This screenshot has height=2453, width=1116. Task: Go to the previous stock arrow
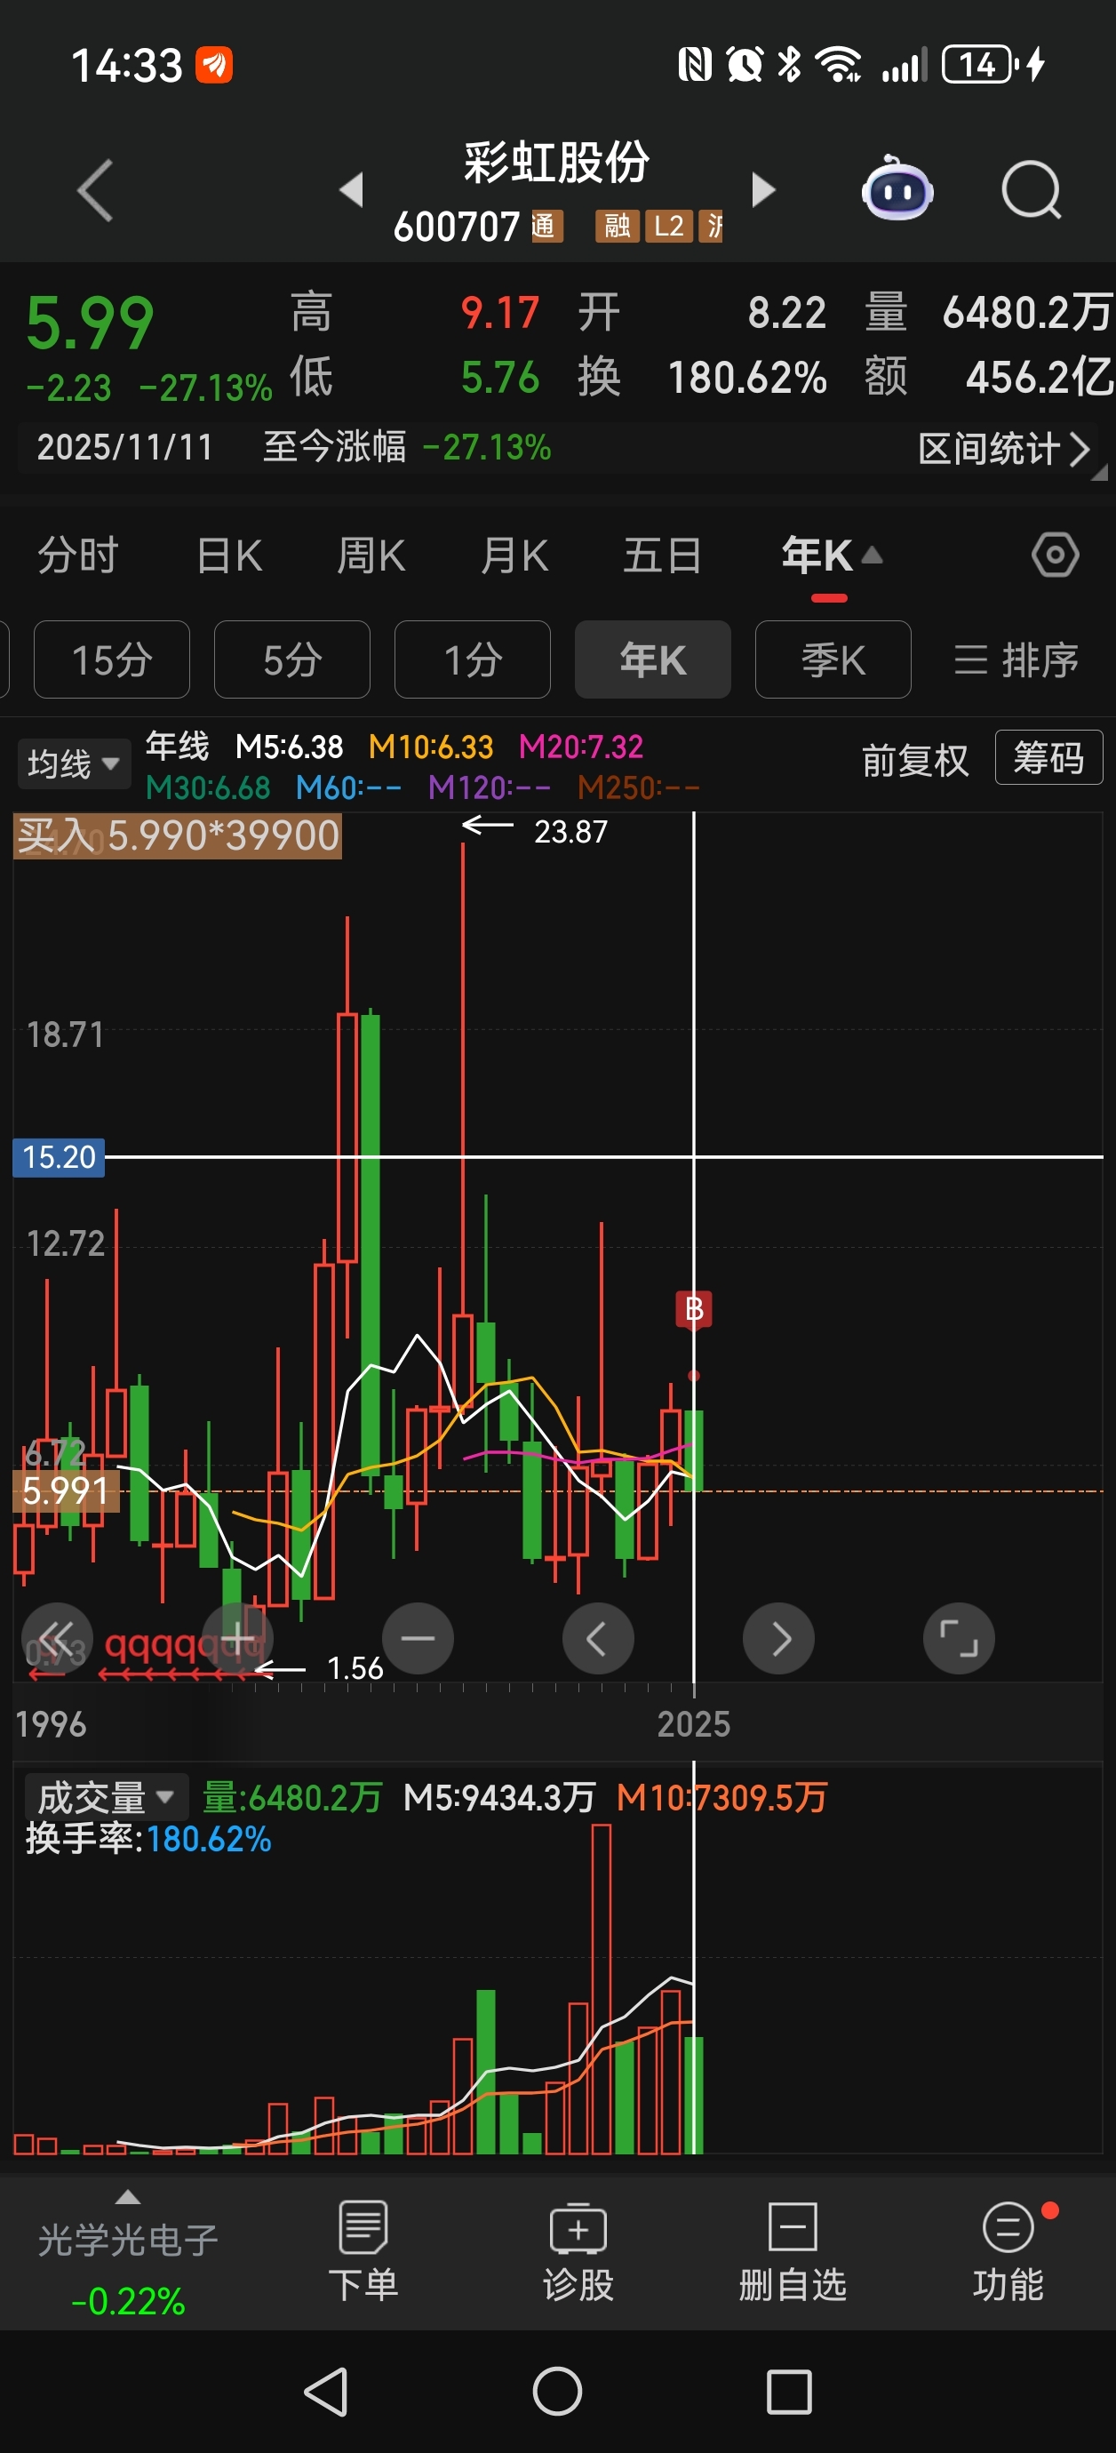pyautogui.click(x=351, y=189)
